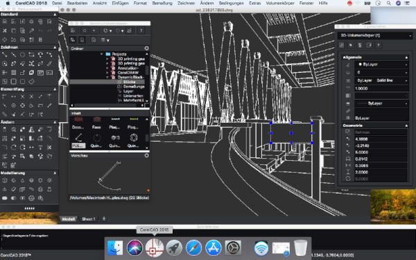Collapse the Projects folder in tree
This screenshot has height=260, width=416.
pyautogui.click(x=102, y=54)
